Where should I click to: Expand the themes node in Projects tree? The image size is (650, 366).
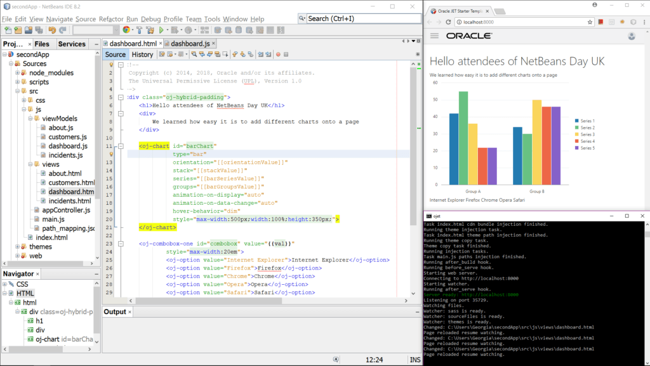(17, 247)
